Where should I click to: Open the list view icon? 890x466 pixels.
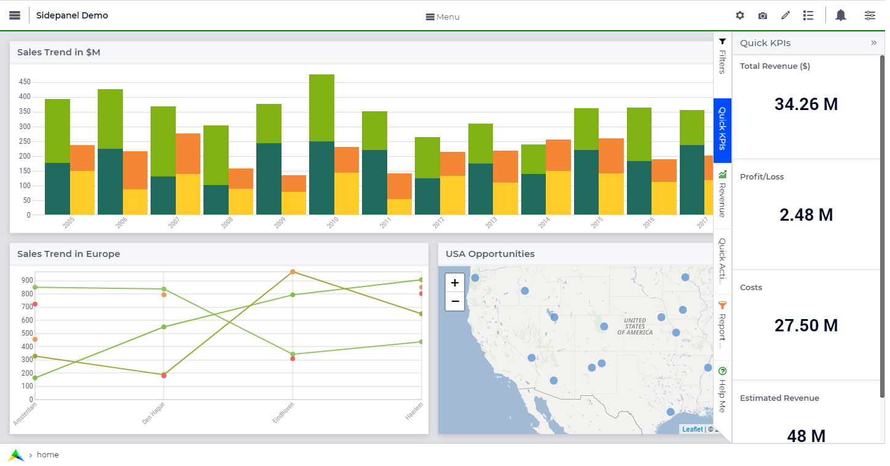808,15
